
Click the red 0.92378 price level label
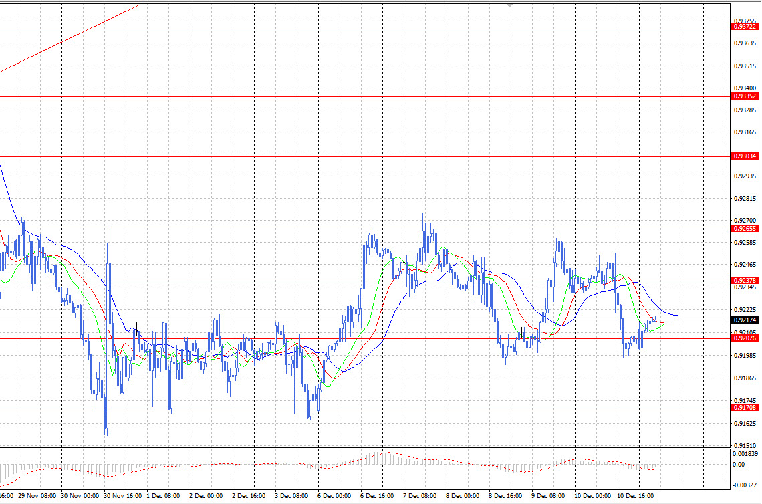coord(745,281)
